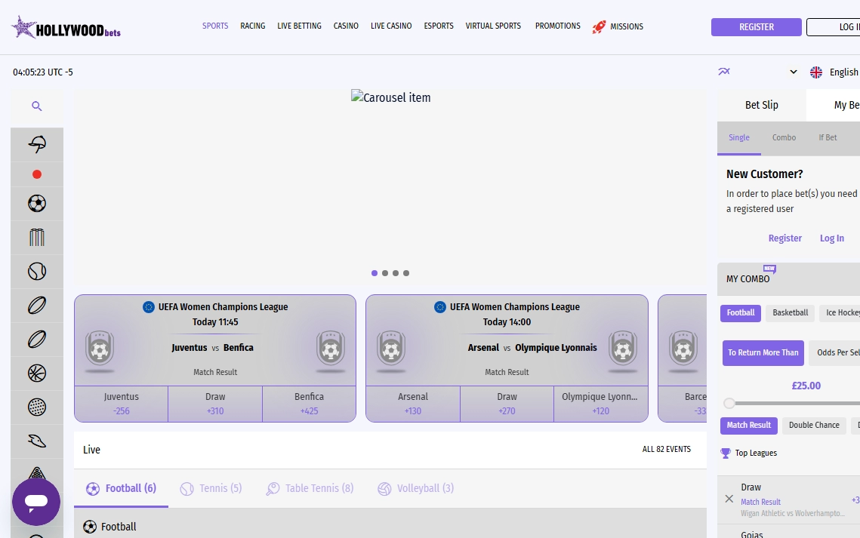860x538 pixels.
Task: Open the greyhound racing icon
Action: (x=37, y=441)
